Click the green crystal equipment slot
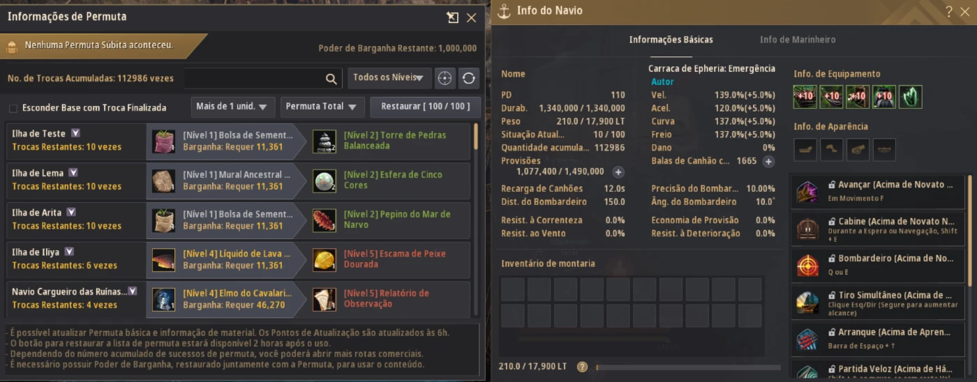 point(911,97)
